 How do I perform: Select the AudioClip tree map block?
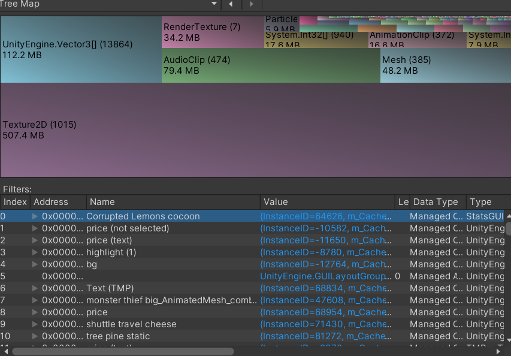pyautogui.click(x=271, y=65)
